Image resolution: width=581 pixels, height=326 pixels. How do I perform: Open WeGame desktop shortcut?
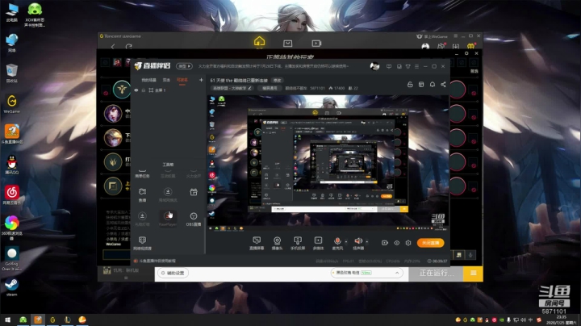pyautogui.click(x=12, y=104)
